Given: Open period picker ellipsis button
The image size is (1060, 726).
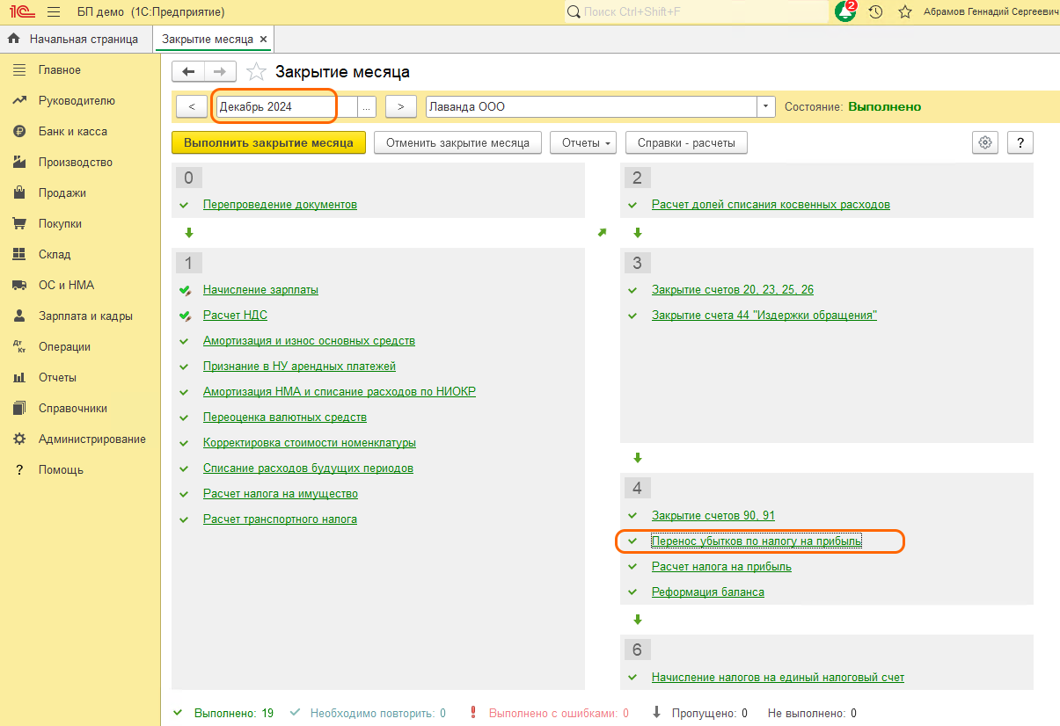Looking at the screenshot, I should coord(367,106).
